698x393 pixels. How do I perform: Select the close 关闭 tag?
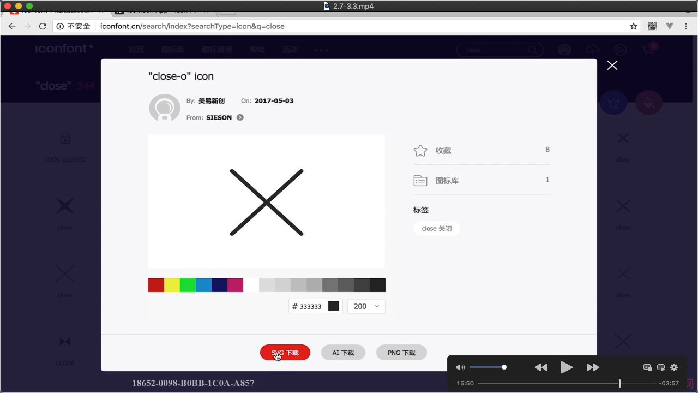coord(437,229)
